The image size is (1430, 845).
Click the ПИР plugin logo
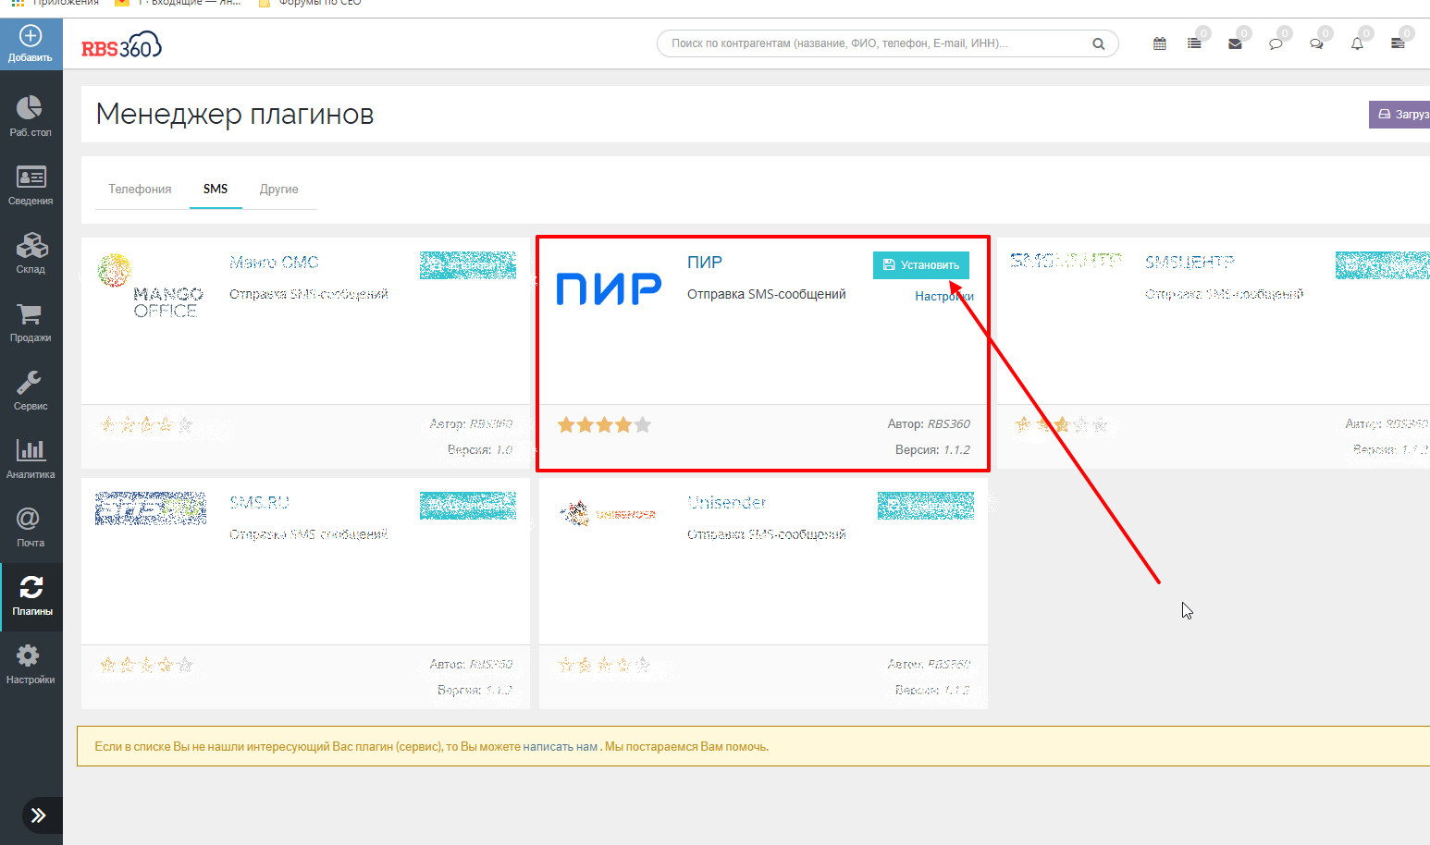tap(609, 288)
